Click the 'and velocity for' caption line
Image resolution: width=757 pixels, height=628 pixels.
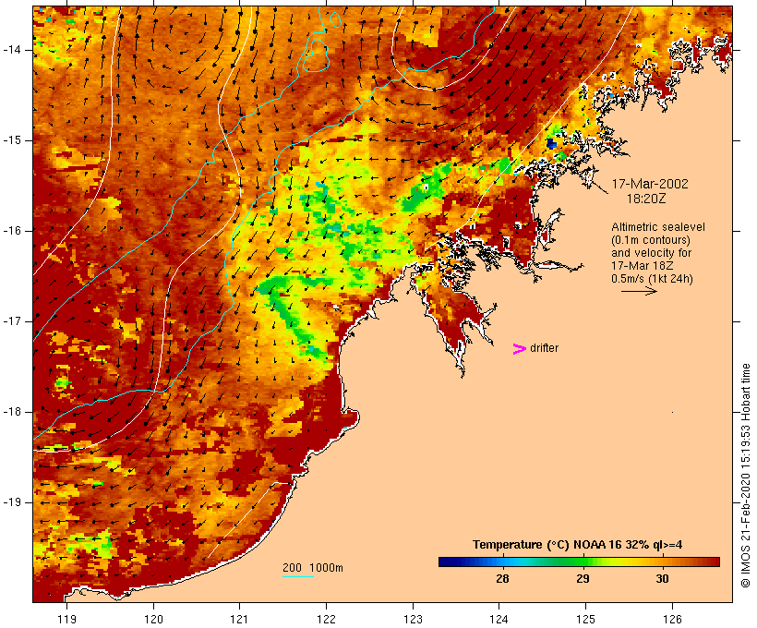coord(651,253)
